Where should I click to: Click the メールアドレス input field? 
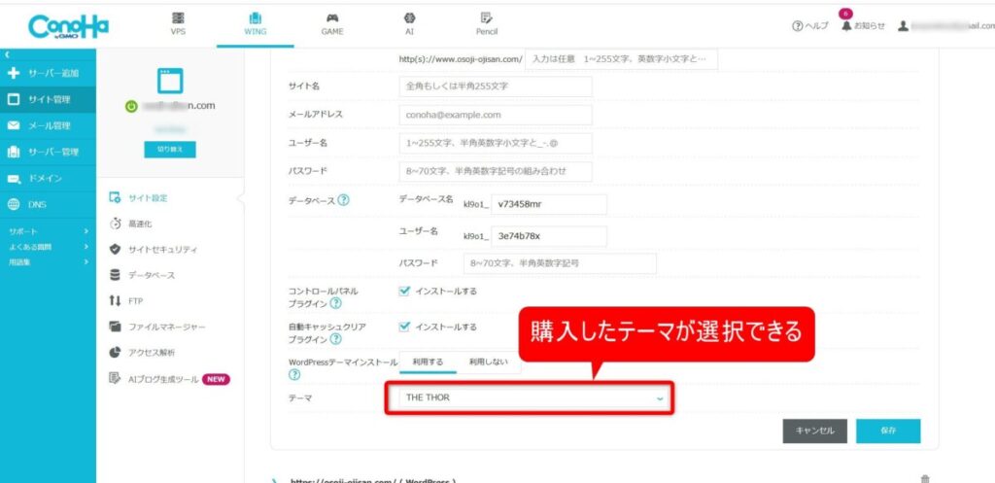pyautogui.click(x=495, y=115)
